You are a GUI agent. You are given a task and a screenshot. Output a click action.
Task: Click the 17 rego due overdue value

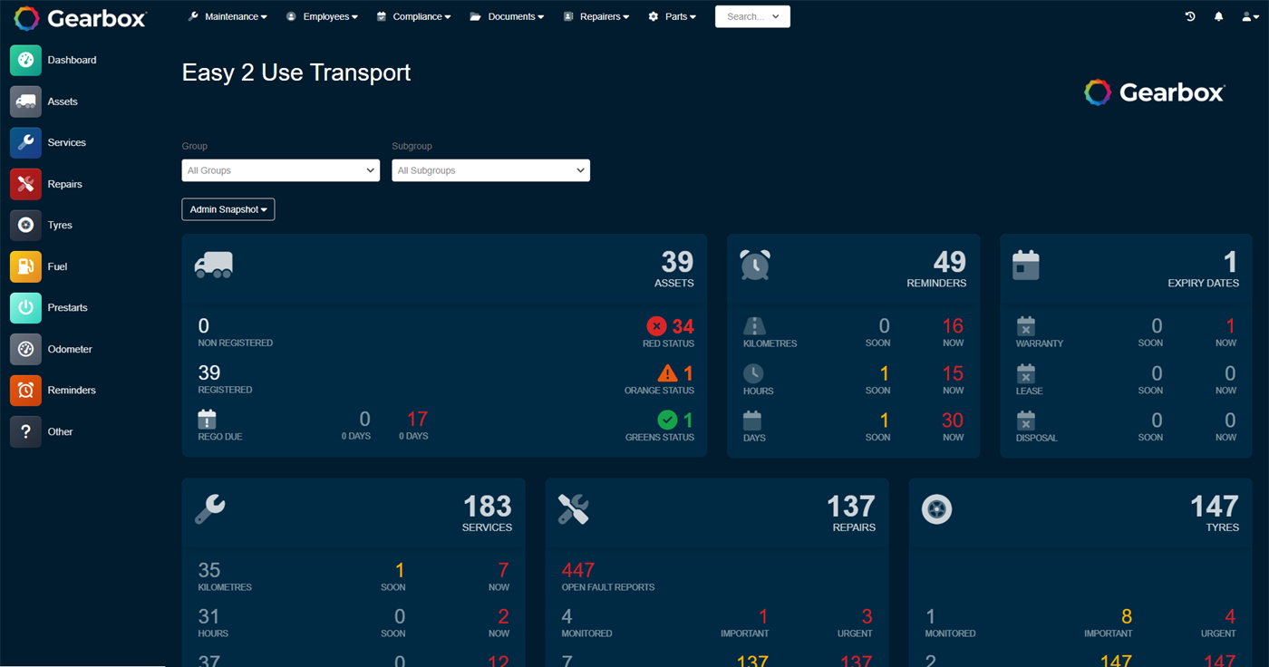[417, 419]
